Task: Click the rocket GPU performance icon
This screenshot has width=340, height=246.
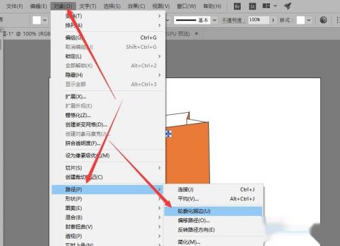Action: 288,6
